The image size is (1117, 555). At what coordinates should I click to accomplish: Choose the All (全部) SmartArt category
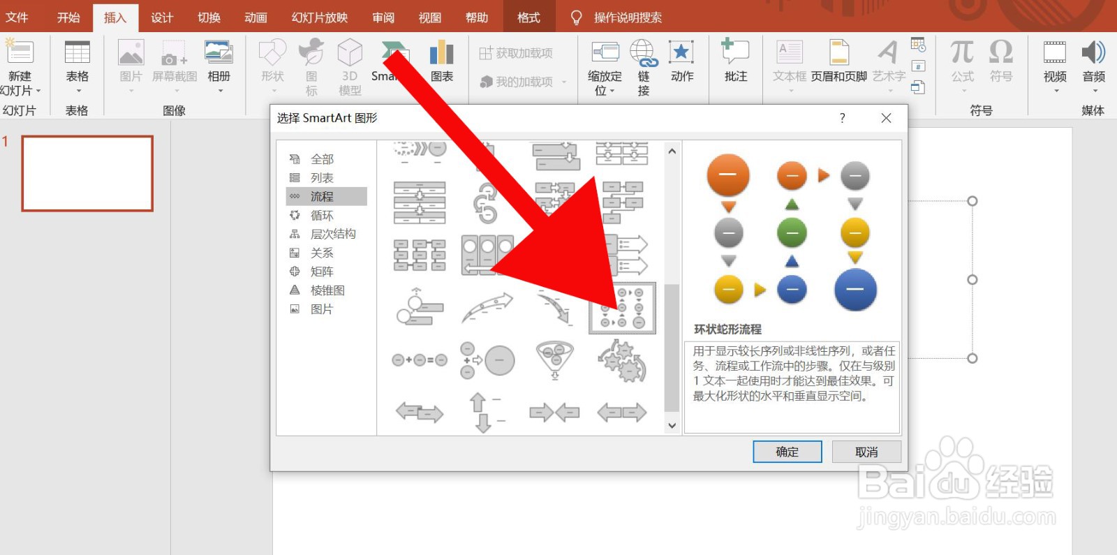click(x=322, y=159)
